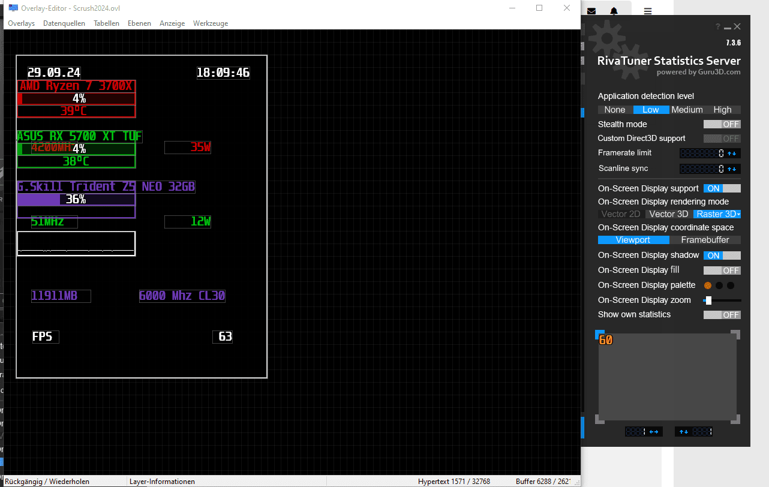Click the Framerate limit up-down arrows
This screenshot has width=769, height=487.
(732, 154)
